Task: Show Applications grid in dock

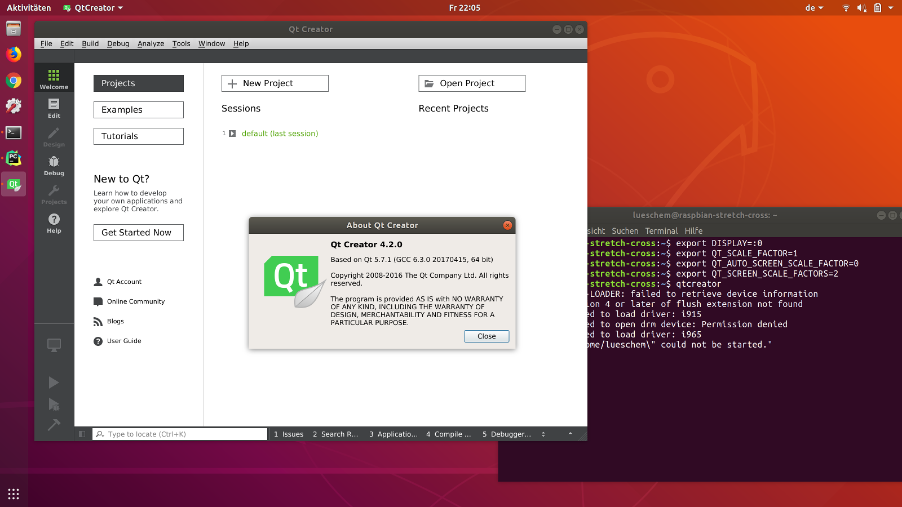Action: click(14, 494)
